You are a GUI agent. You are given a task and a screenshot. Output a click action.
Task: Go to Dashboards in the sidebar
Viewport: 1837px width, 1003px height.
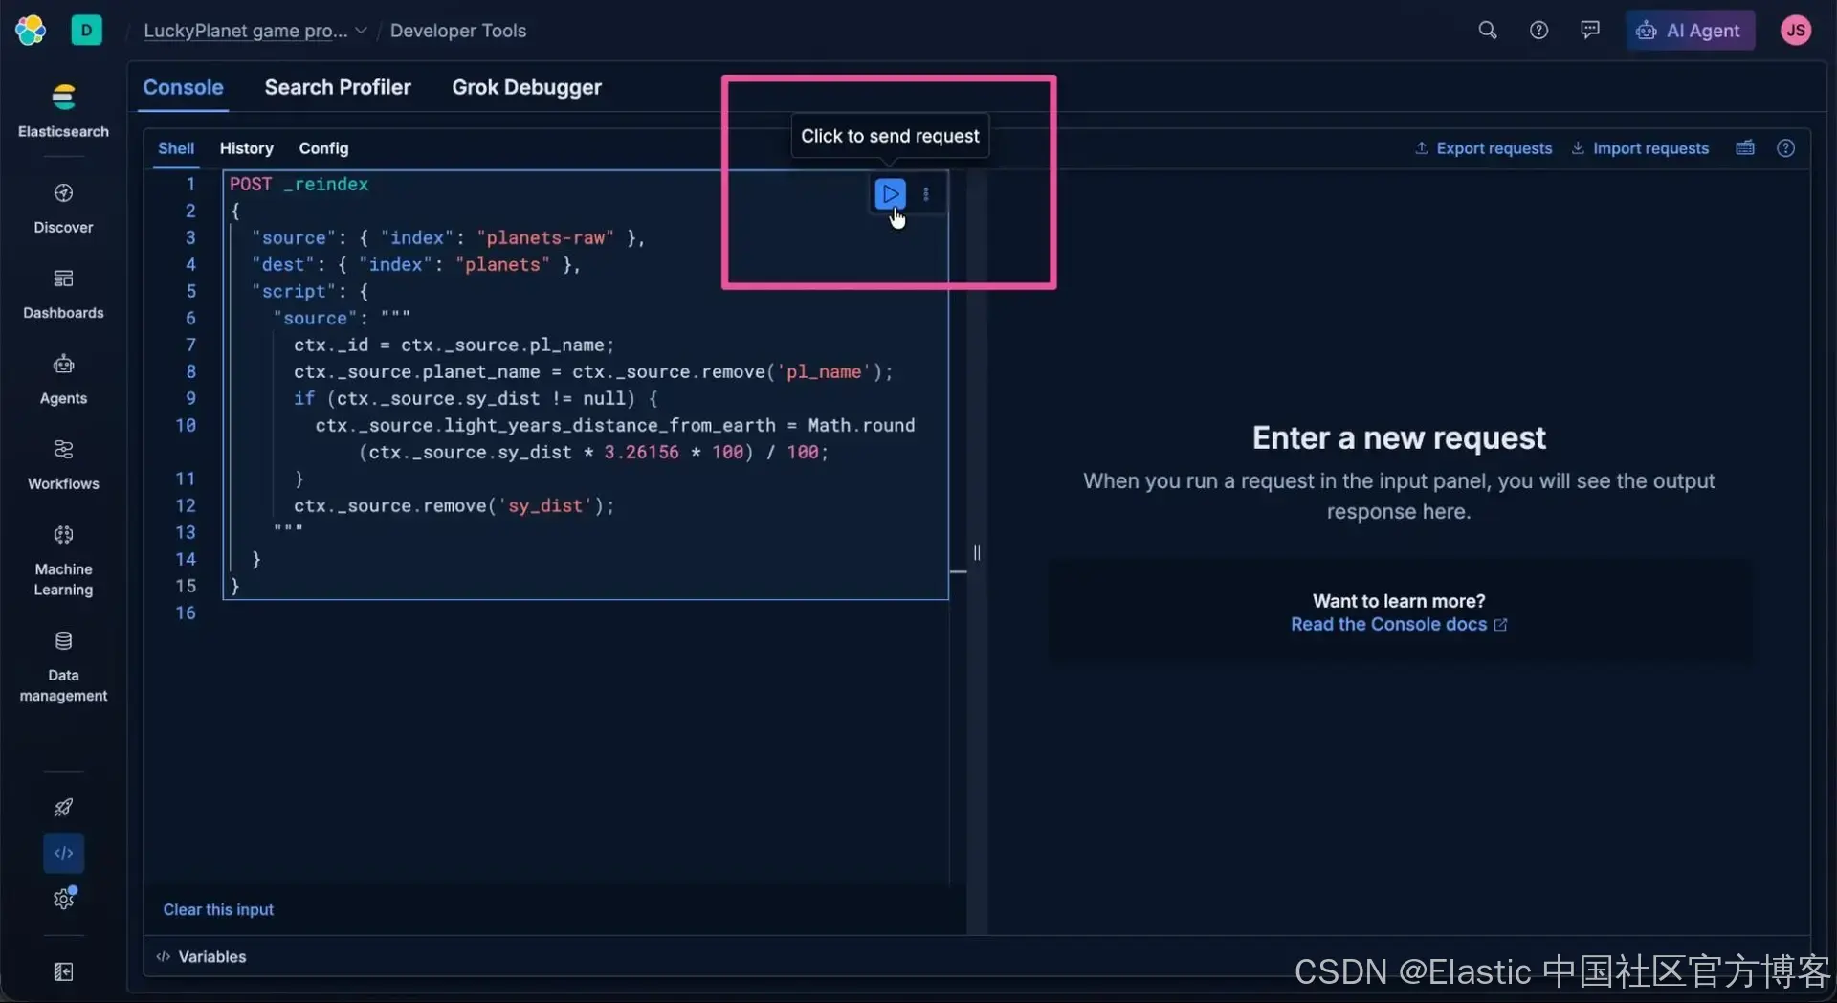tap(63, 295)
